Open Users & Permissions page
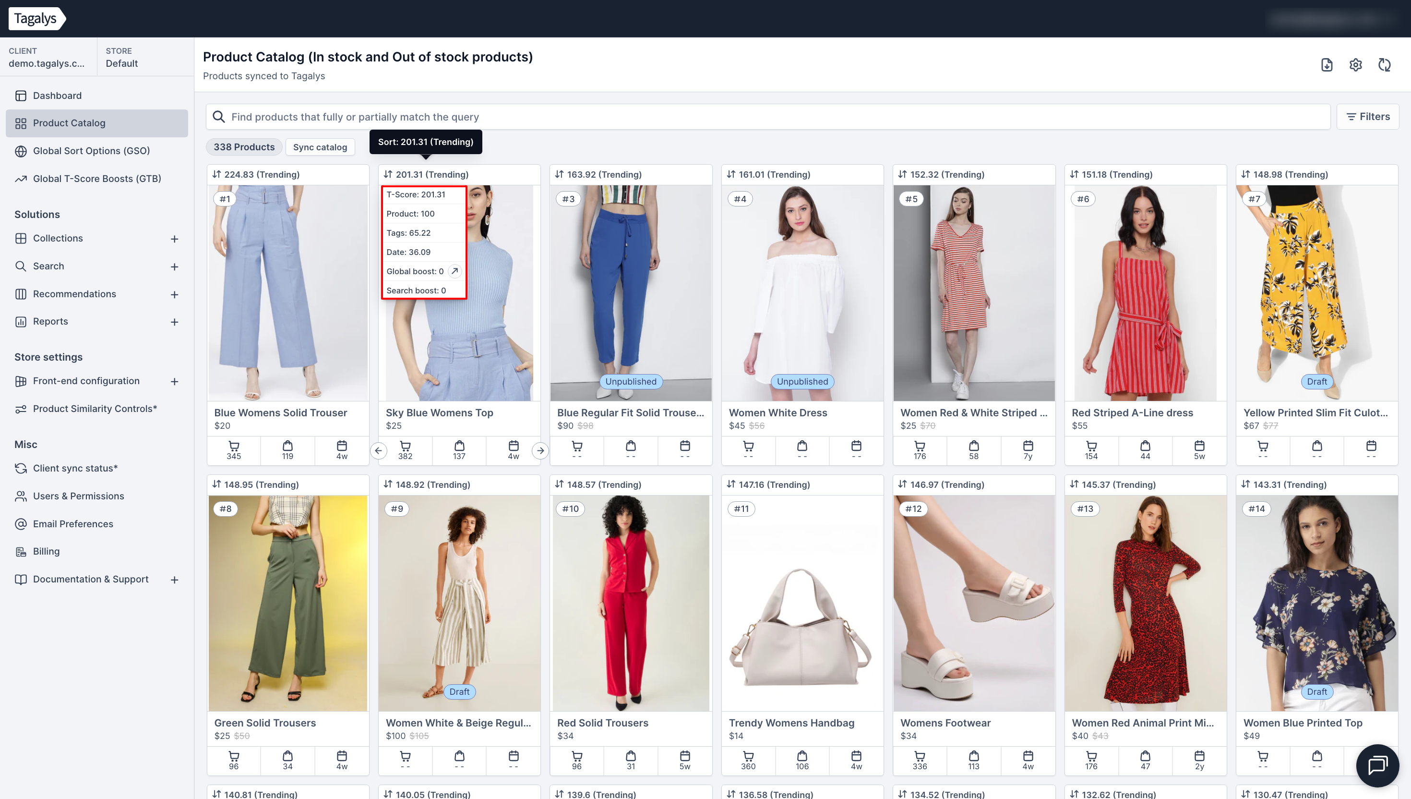The width and height of the screenshot is (1411, 799). (x=78, y=496)
